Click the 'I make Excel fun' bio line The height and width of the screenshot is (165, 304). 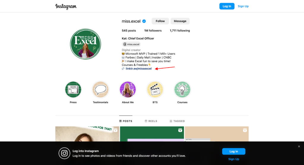point(146,61)
